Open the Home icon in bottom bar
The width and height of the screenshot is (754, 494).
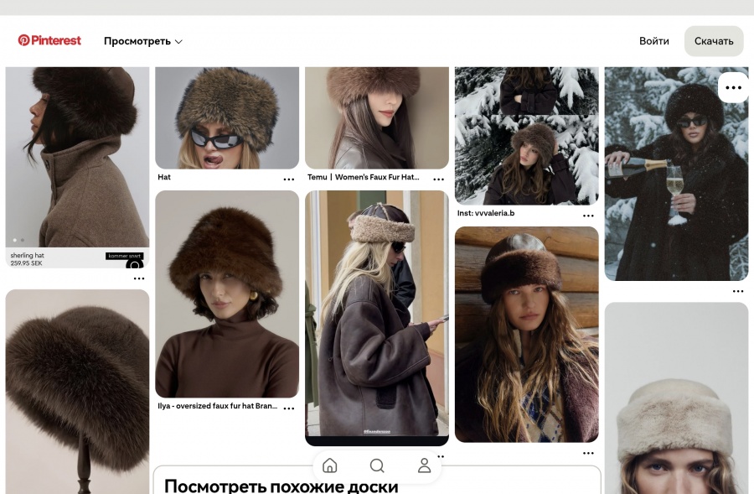(330, 465)
